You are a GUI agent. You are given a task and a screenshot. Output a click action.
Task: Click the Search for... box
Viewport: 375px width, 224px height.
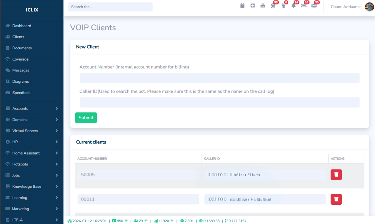(110, 7)
